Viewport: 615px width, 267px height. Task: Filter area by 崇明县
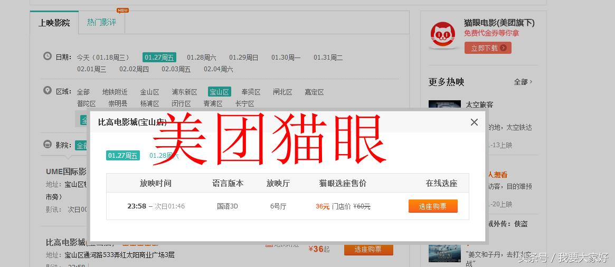pos(118,104)
